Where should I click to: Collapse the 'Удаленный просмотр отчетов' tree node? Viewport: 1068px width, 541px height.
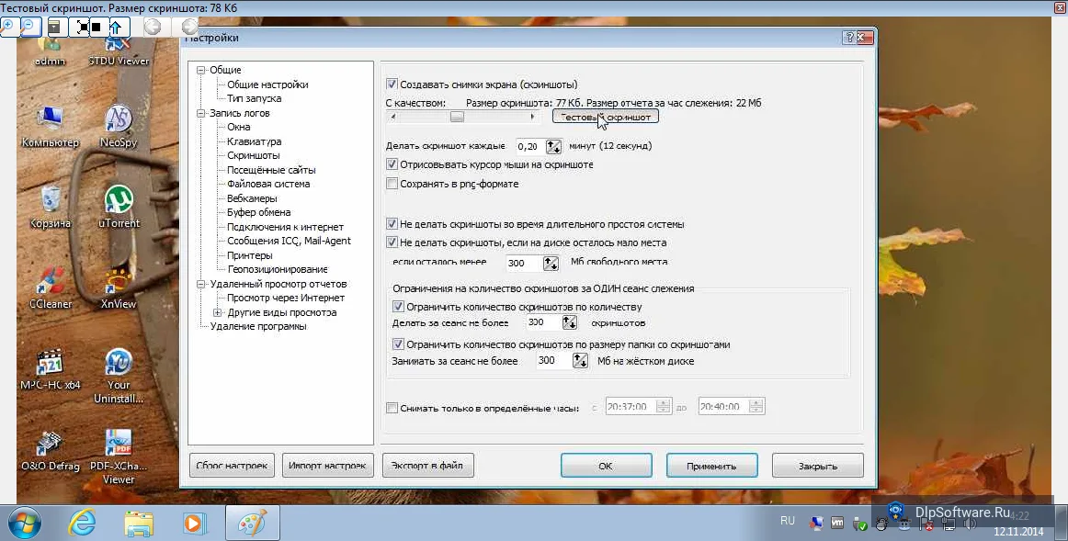[x=201, y=284]
